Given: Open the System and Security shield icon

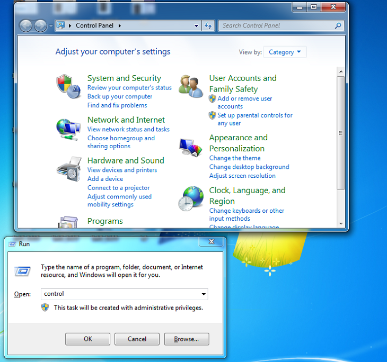Looking at the screenshot, I should [68, 86].
